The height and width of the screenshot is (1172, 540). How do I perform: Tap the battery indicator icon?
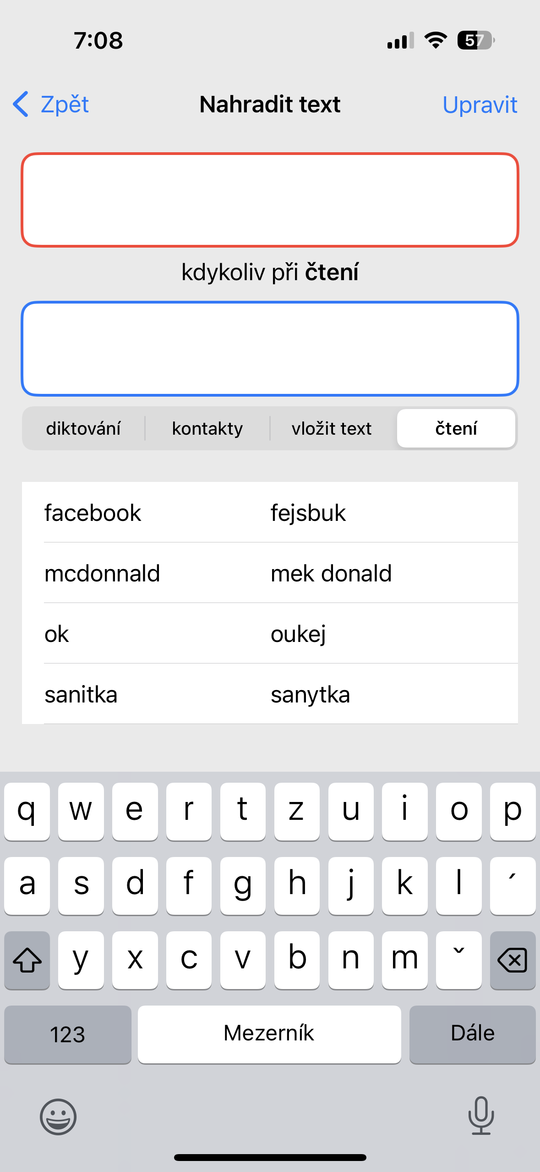point(475,40)
